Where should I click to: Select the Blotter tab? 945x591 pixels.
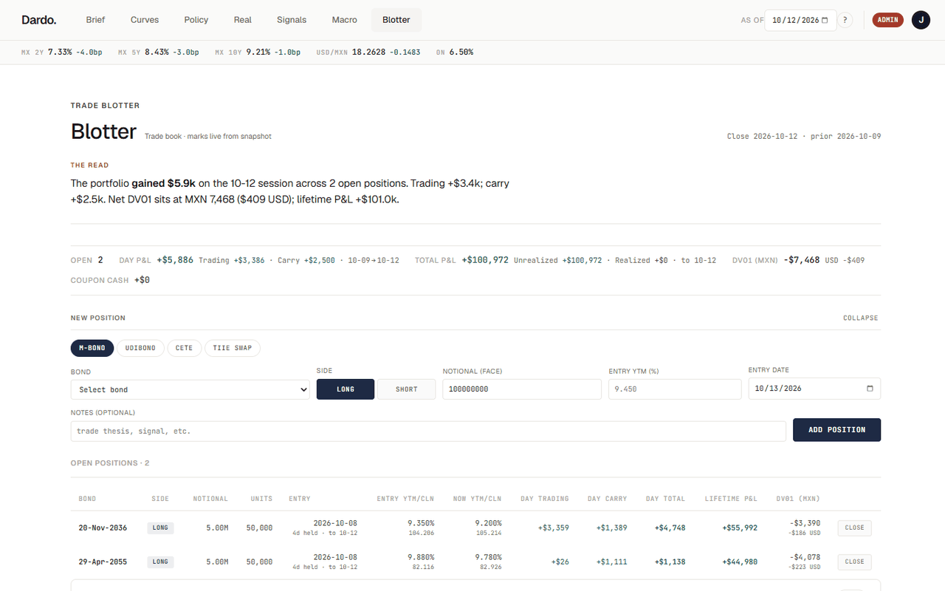[x=396, y=20]
